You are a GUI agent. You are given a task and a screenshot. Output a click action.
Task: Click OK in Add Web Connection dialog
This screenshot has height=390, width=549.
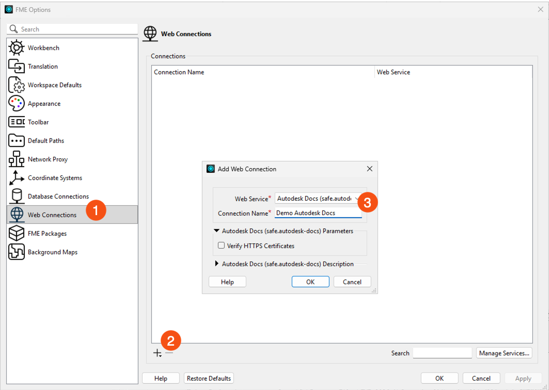point(310,282)
